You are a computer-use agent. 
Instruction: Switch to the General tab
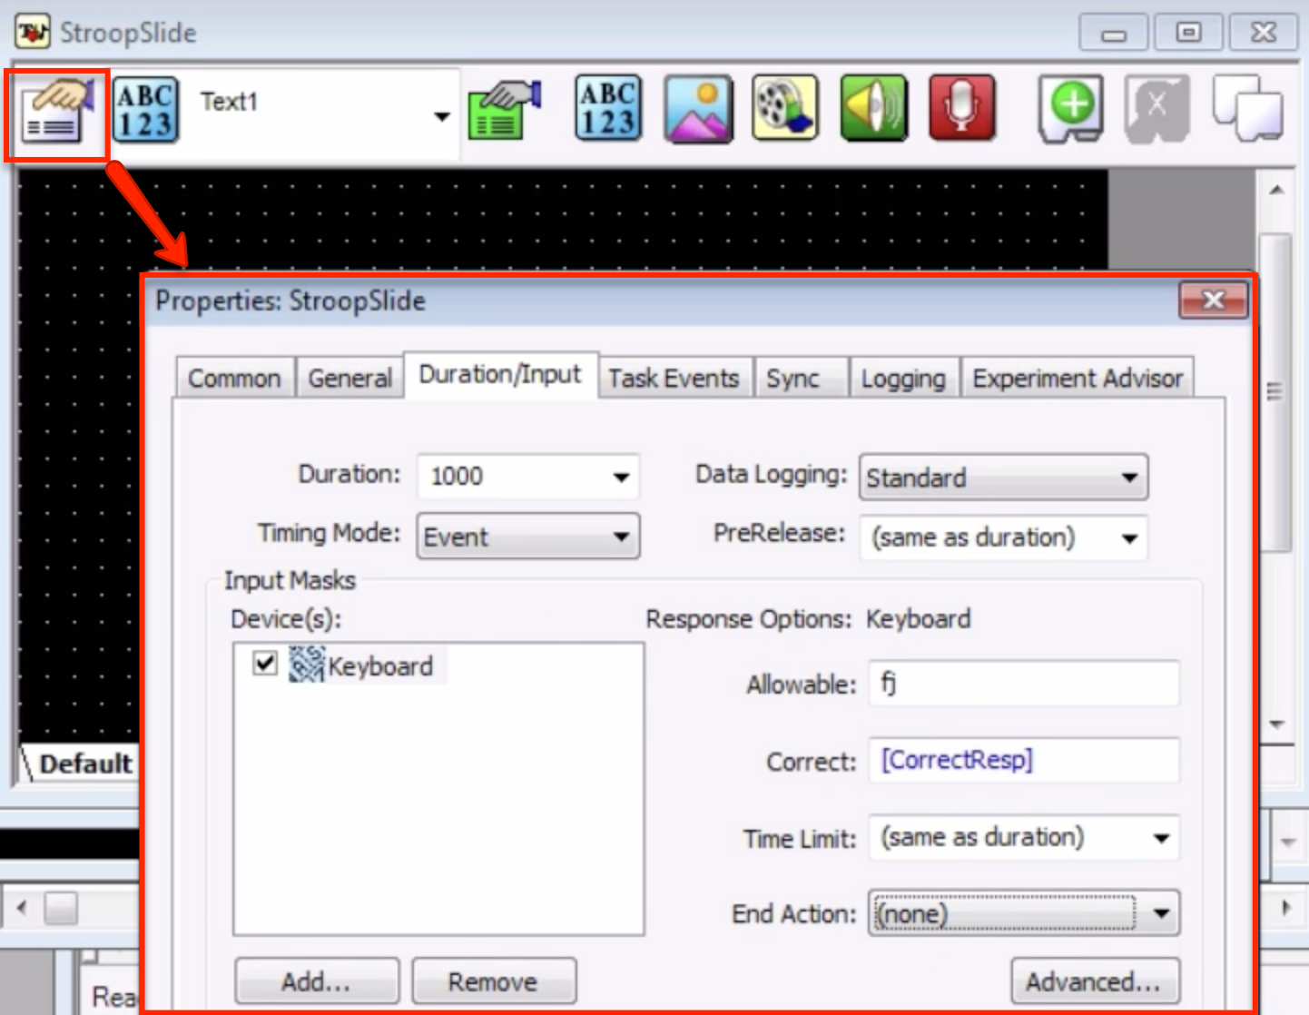click(x=349, y=378)
